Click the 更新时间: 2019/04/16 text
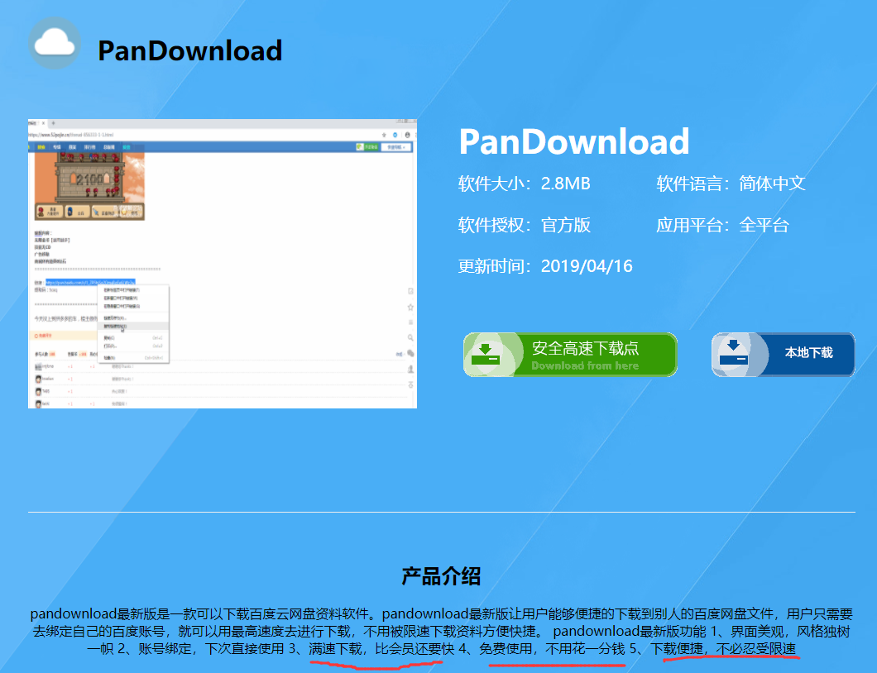 click(545, 266)
